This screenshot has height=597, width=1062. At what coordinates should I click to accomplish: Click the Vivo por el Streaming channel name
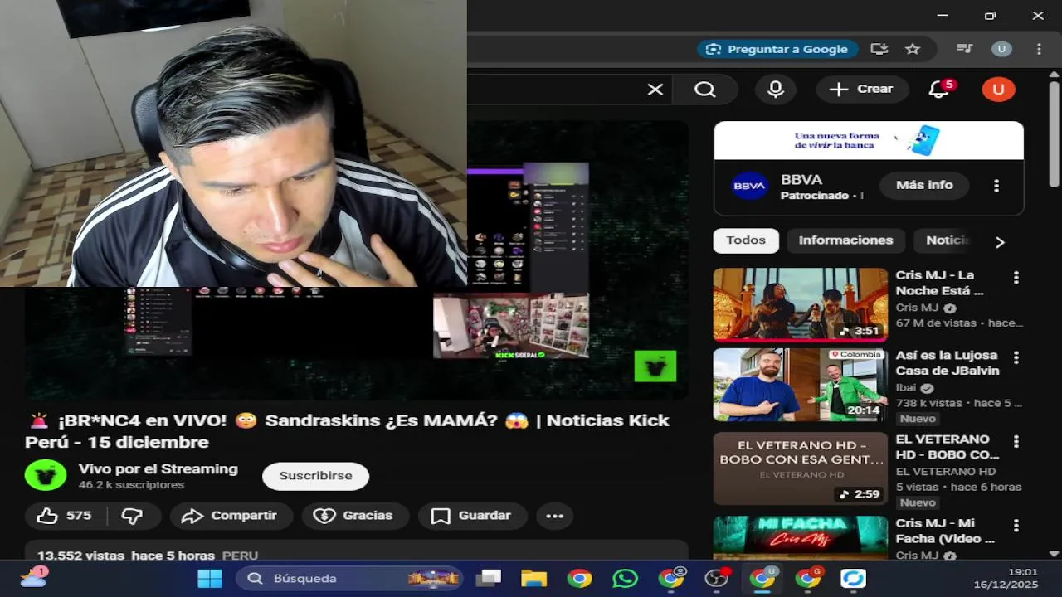pos(158,469)
